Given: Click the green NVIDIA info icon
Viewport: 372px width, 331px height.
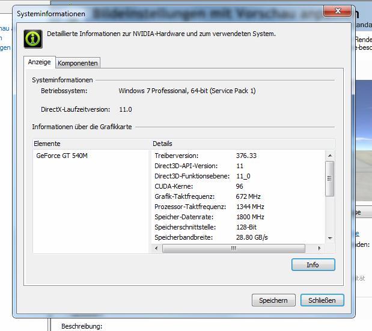Looking at the screenshot, I should tap(33, 38).
